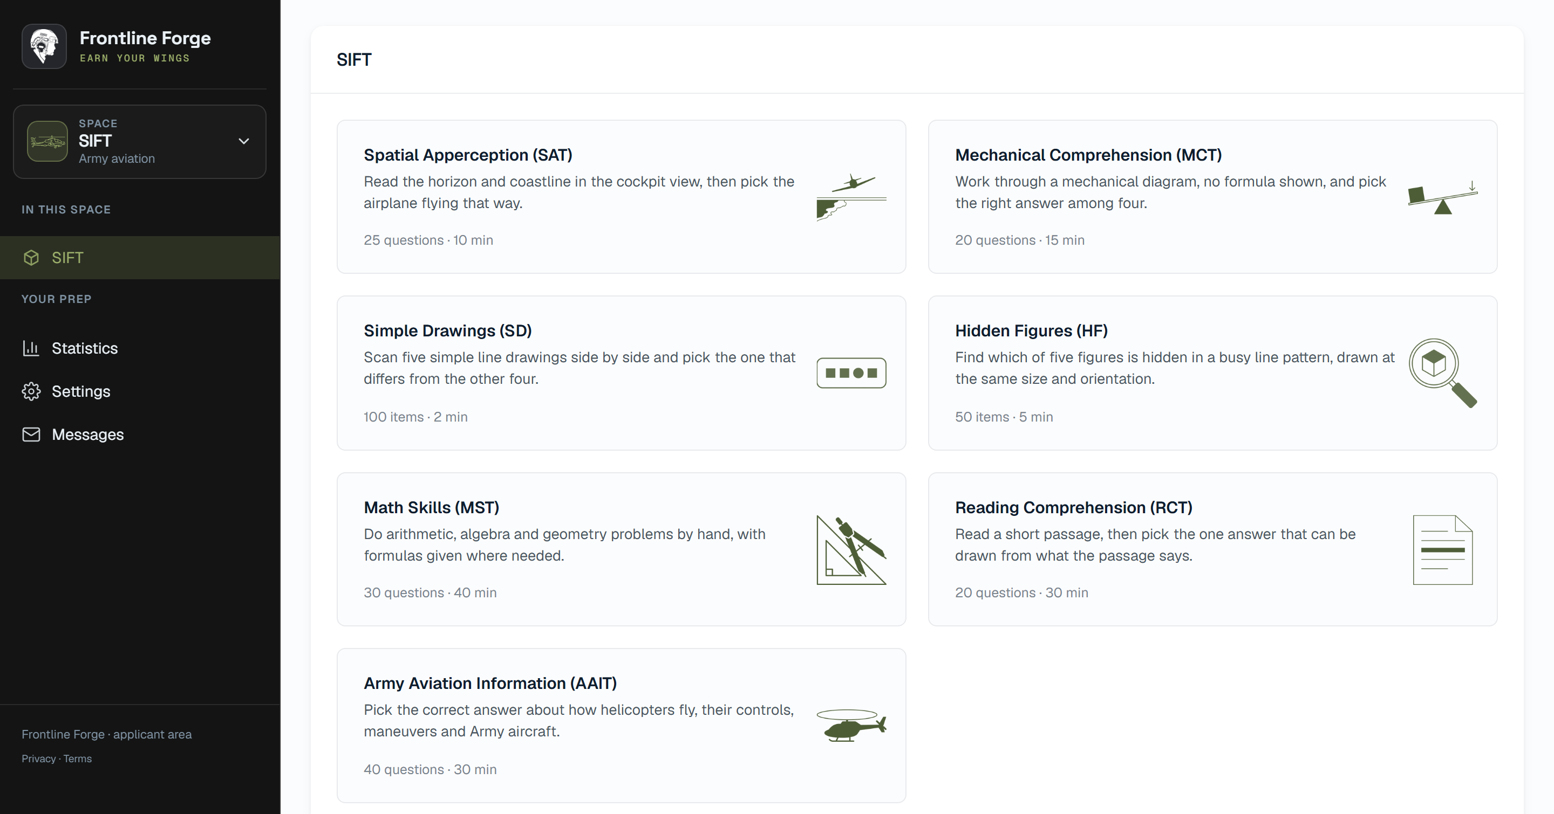Viewport: 1554px width, 814px height.
Task: Open the SIFT sidebar item
Action: click(140, 258)
